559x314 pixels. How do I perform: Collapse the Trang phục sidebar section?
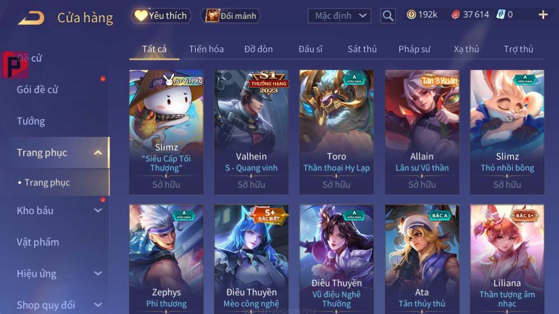[x=98, y=153]
